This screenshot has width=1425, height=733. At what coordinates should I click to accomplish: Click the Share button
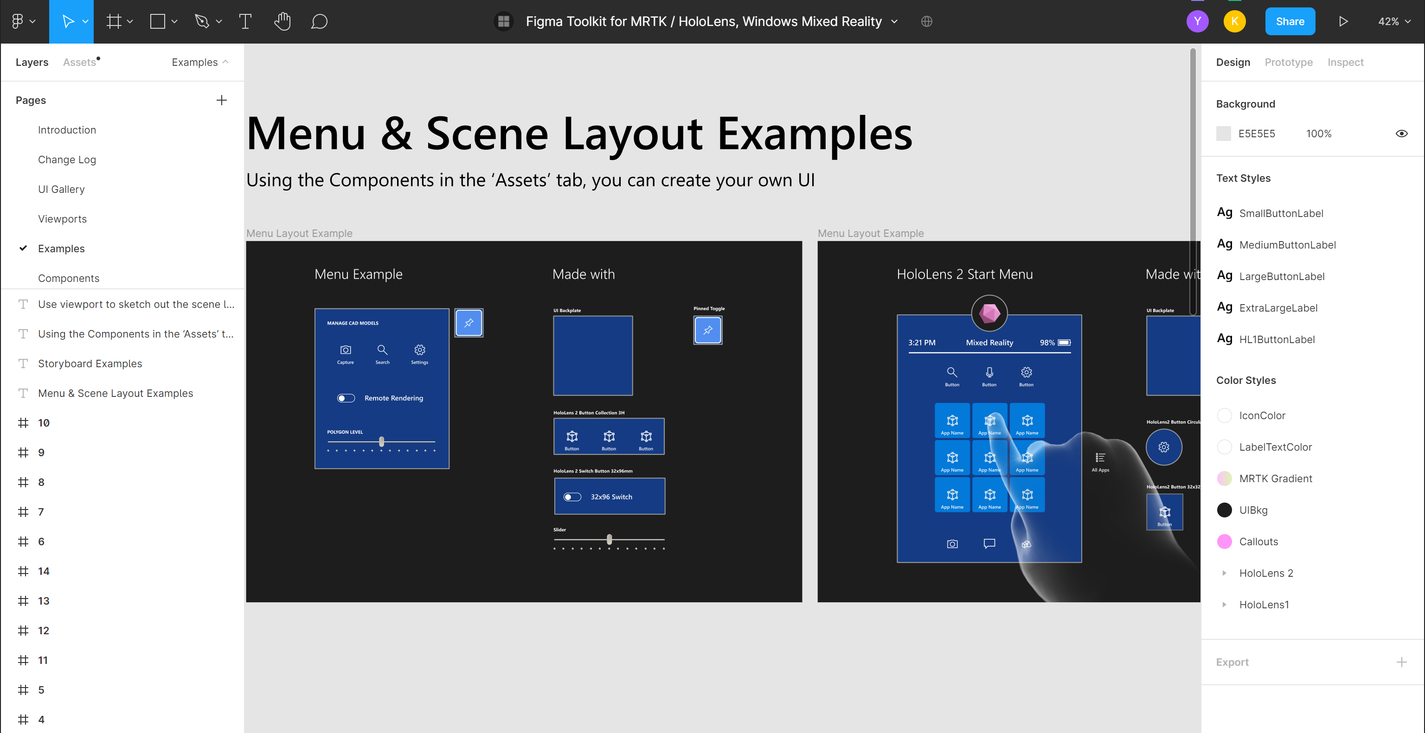pyautogui.click(x=1290, y=20)
